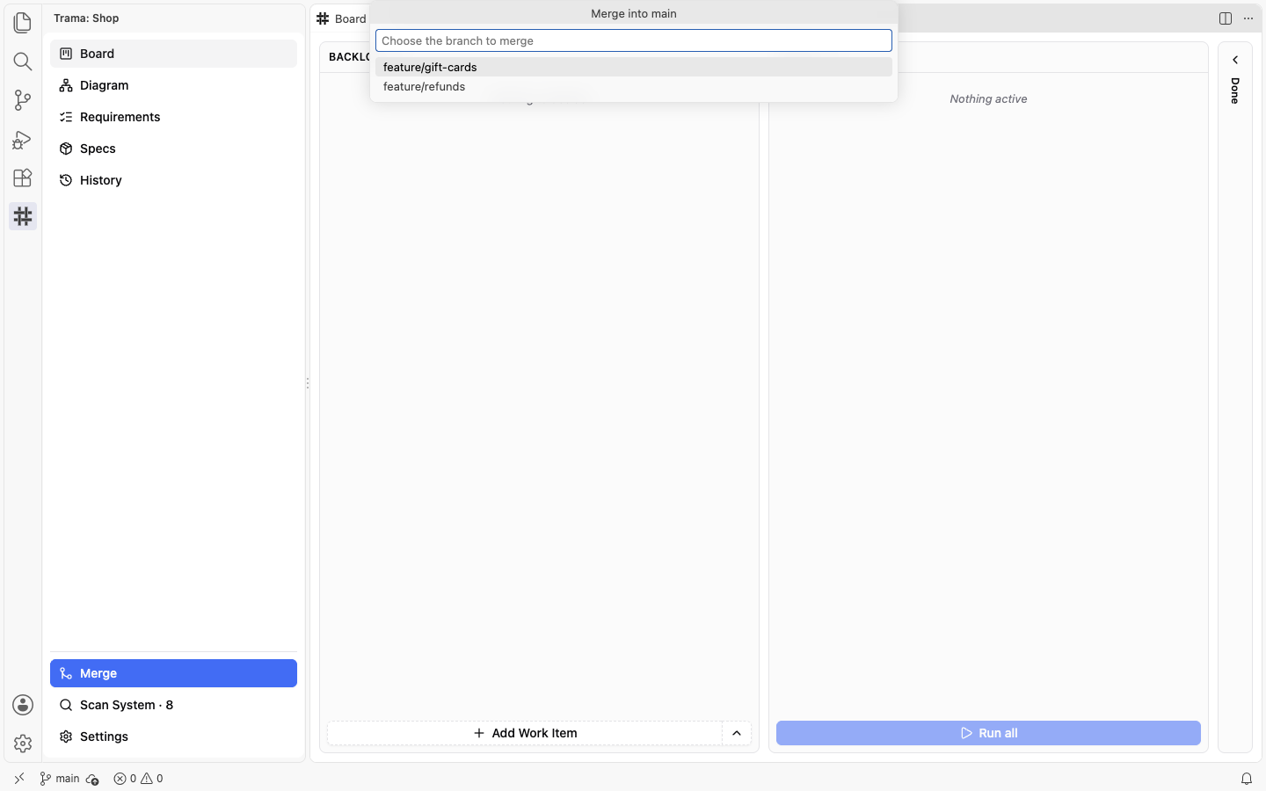Focus the branch to merge input

[x=633, y=40]
